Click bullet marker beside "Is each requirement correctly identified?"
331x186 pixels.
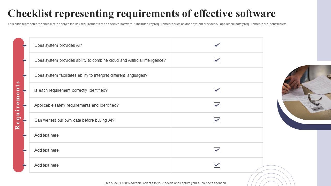24,90
